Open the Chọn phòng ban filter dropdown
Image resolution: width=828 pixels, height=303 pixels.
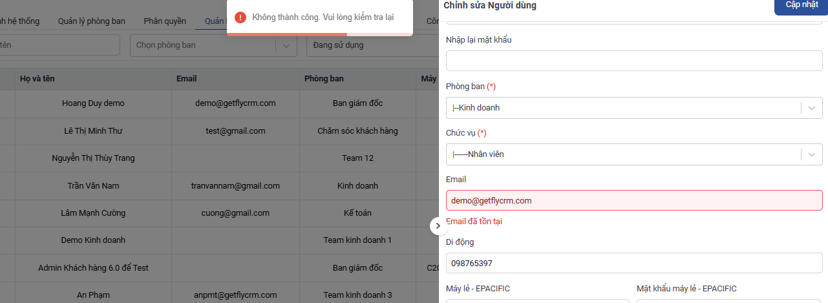point(213,45)
